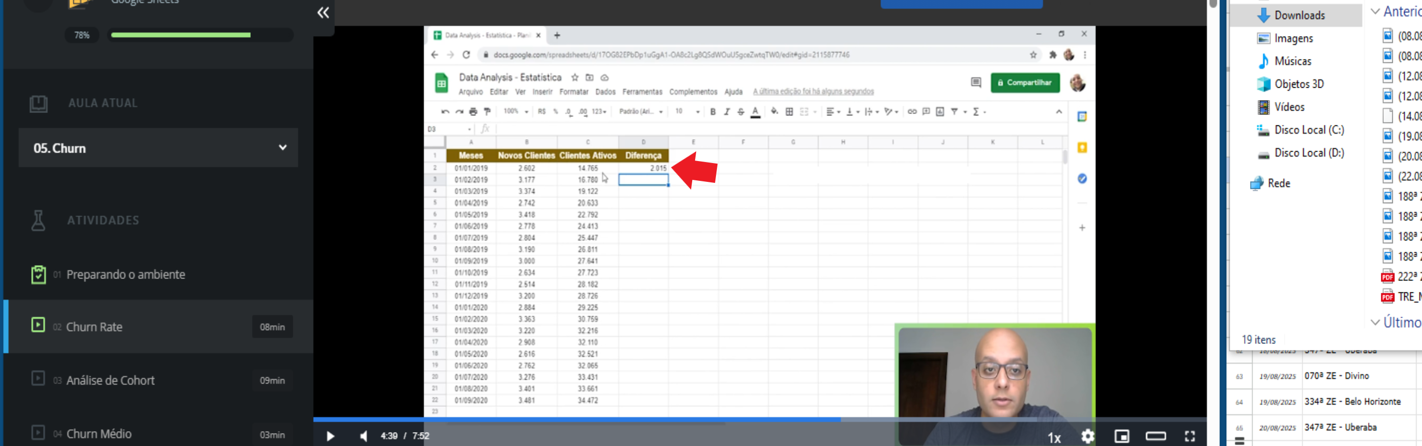
Task: Open Objetos 3D in Explorer
Action: pos(1298,84)
